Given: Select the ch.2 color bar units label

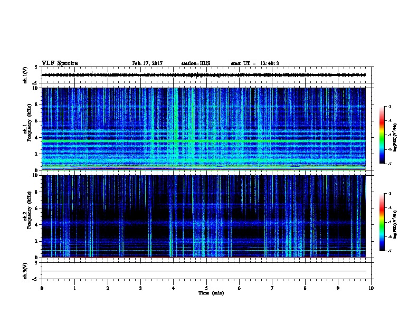Looking at the screenshot, I should click(x=395, y=224).
